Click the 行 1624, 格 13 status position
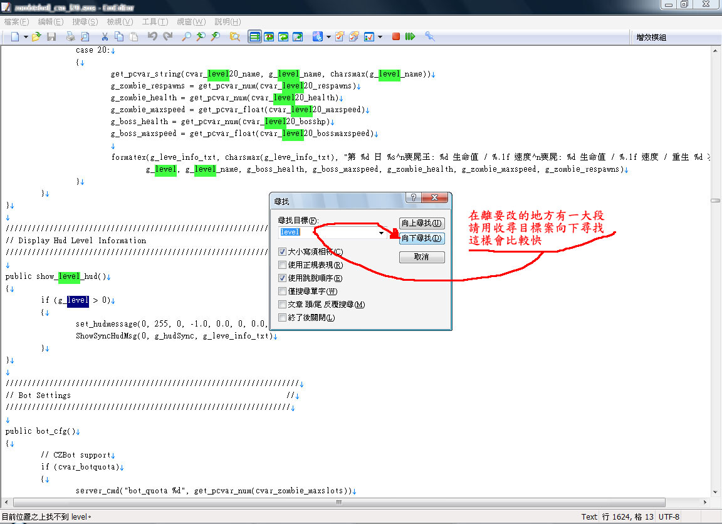Image resolution: width=722 pixels, height=524 pixels. pos(627,517)
